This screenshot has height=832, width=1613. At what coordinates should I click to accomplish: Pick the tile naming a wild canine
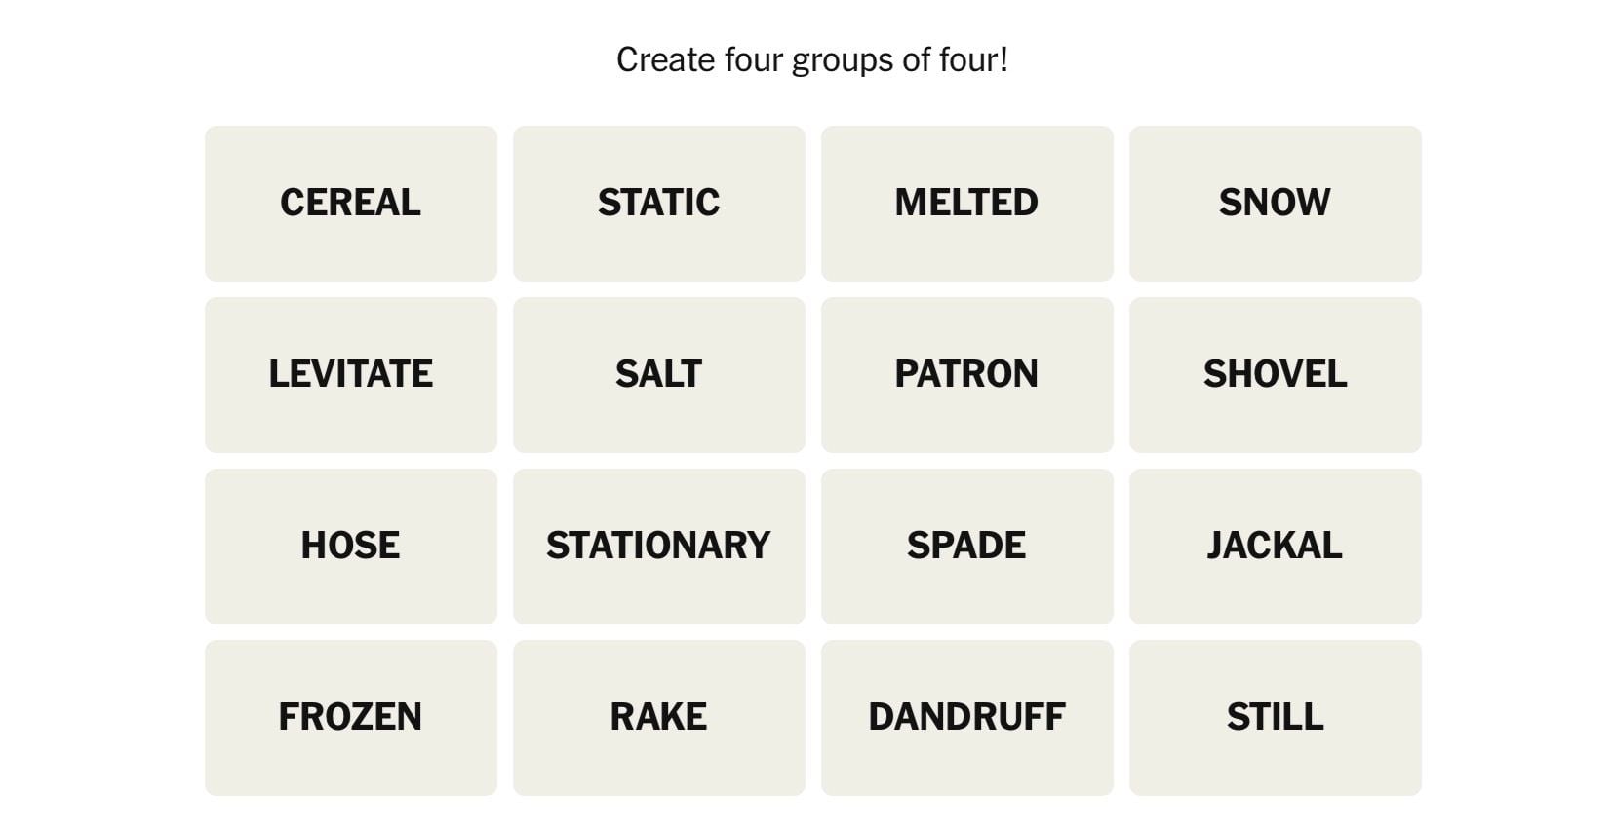[x=1275, y=546]
